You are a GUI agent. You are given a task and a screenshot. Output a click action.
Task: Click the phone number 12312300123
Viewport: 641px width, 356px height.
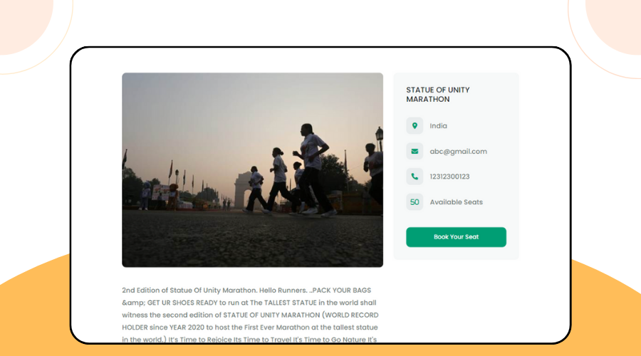click(x=449, y=177)
